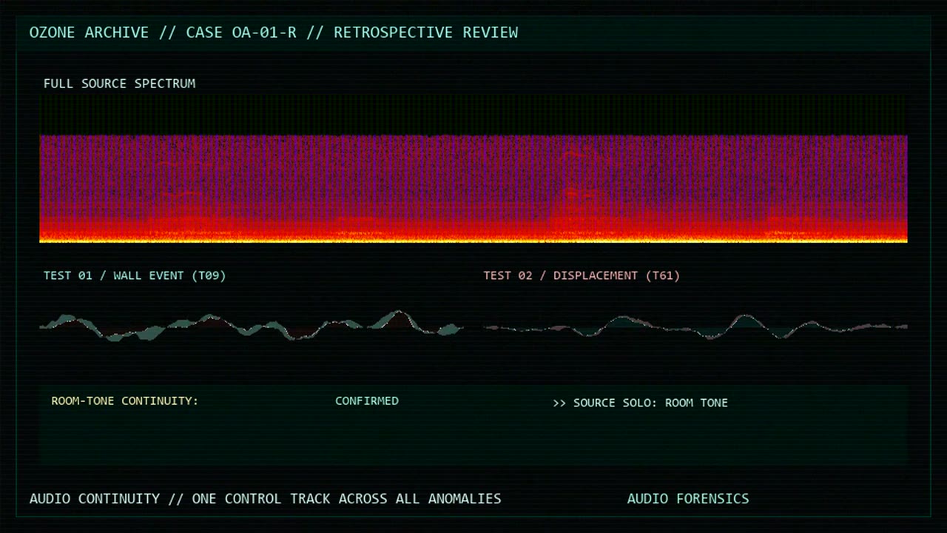
Task: Select the CASE OA-01-R label
Action: (241, 33)
